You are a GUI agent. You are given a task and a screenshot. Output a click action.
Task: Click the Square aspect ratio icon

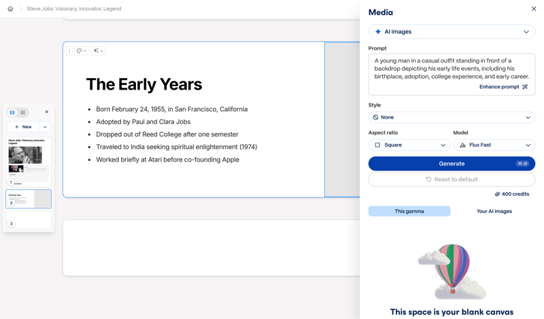377,145
